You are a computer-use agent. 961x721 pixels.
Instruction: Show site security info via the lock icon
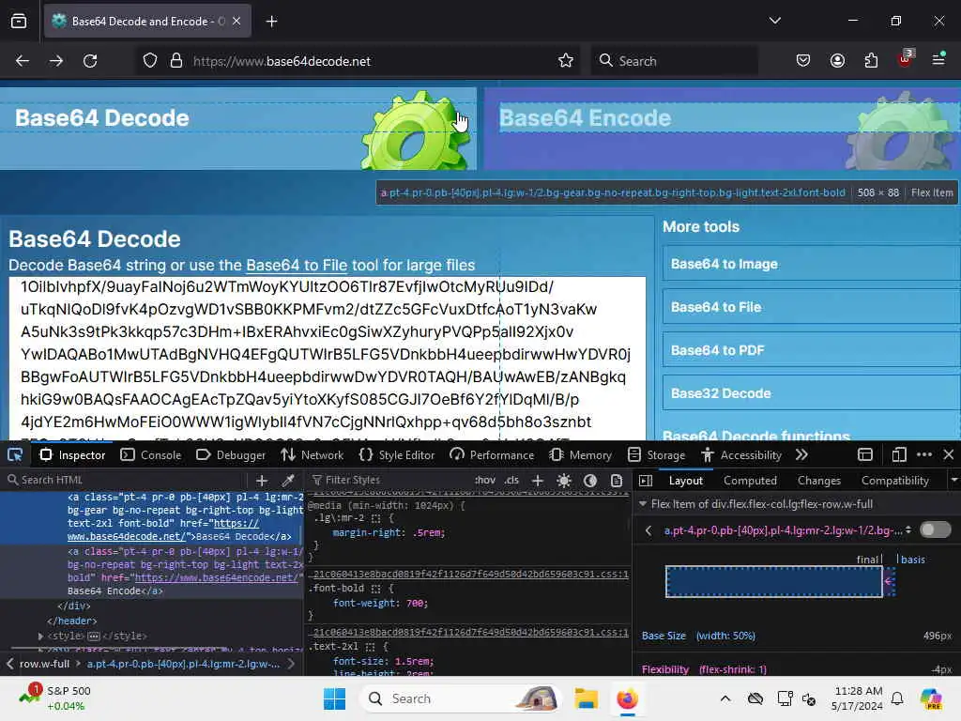click(176, 61)
